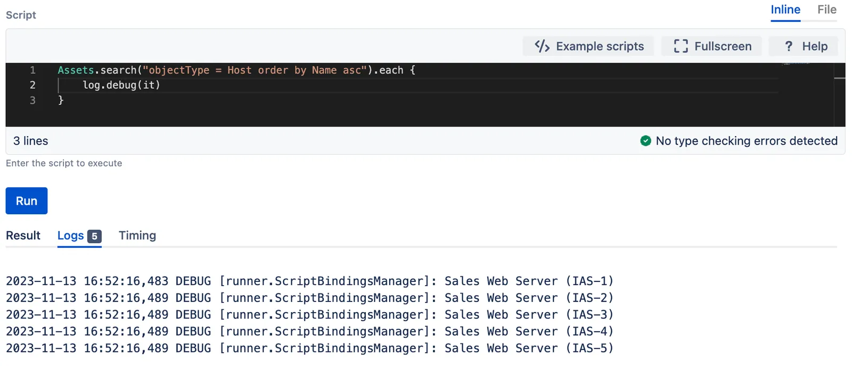852x369 pixels.
Task: Click the blue Run button
Action: [27, 201]
